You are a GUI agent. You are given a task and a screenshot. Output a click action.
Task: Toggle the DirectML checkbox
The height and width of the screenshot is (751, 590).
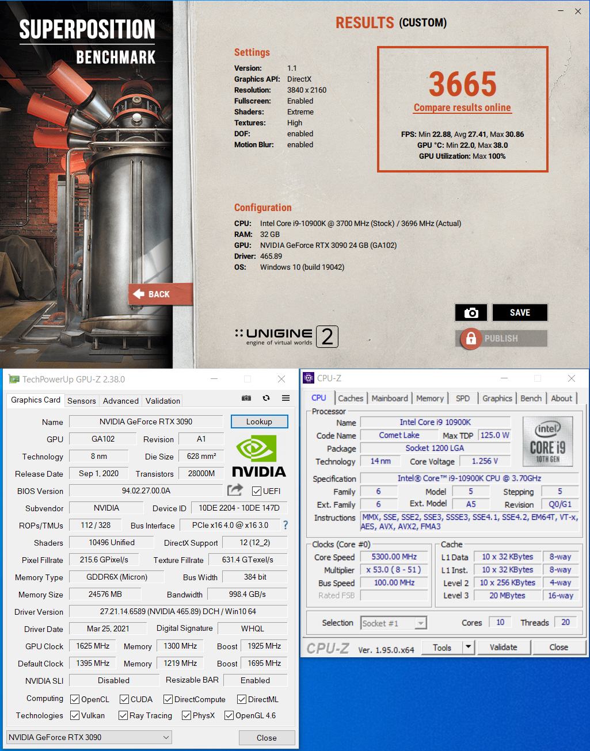(242, 699)
